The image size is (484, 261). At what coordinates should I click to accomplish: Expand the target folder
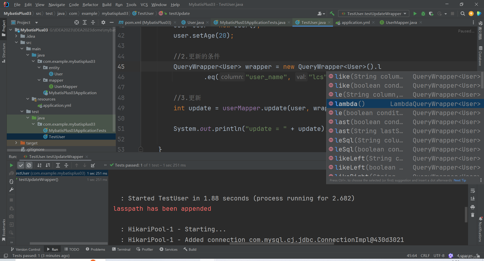[x=16, y=143]
